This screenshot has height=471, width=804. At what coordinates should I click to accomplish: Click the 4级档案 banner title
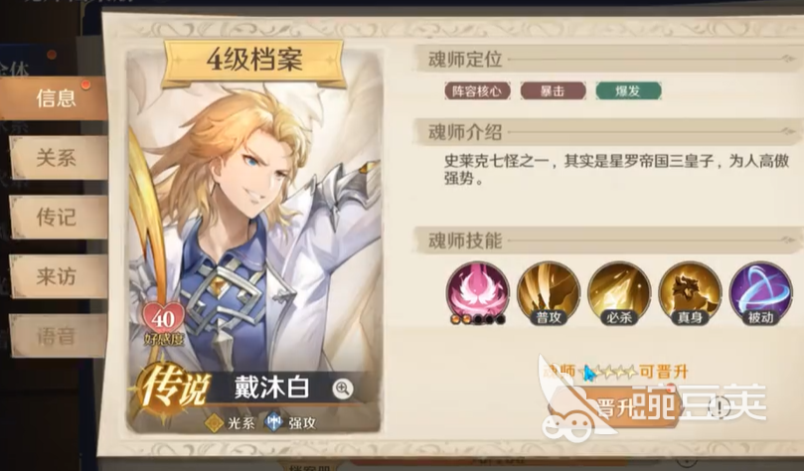pyautogui.click(x=254, y=61)
